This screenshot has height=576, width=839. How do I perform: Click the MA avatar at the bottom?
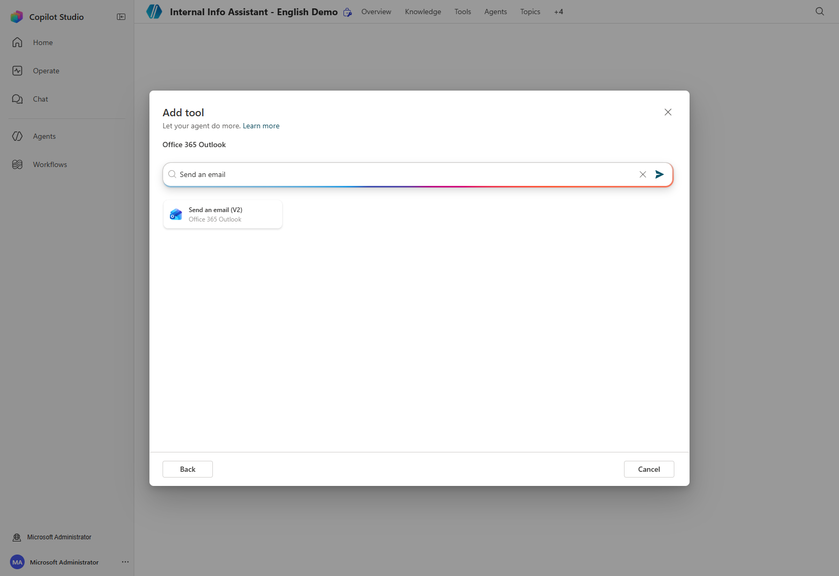pos(17,562)
